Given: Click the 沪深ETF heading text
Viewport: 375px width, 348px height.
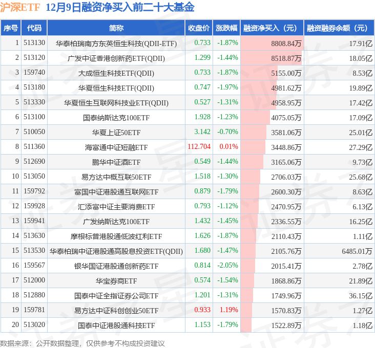Looking at the screenshot, I should [20, 7].
